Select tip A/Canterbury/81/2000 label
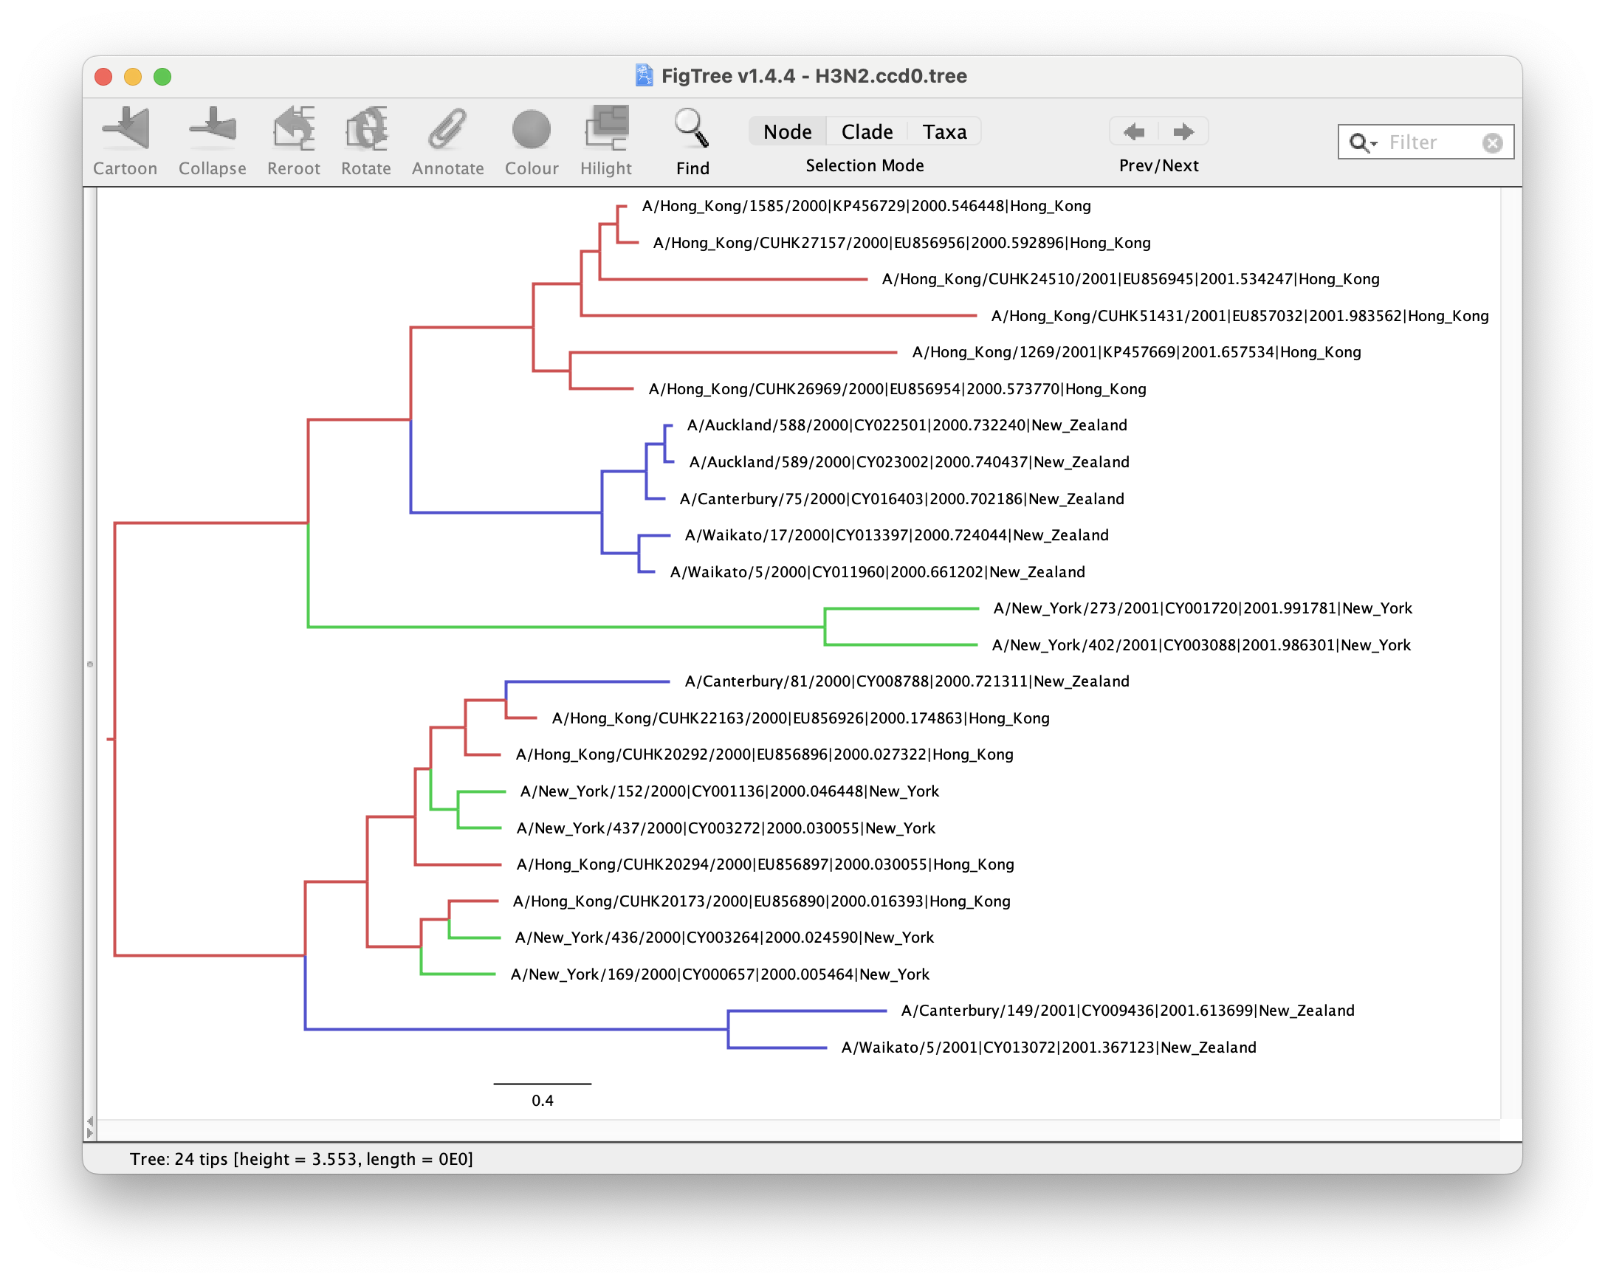1605x1283 pixels. point(907,681)
